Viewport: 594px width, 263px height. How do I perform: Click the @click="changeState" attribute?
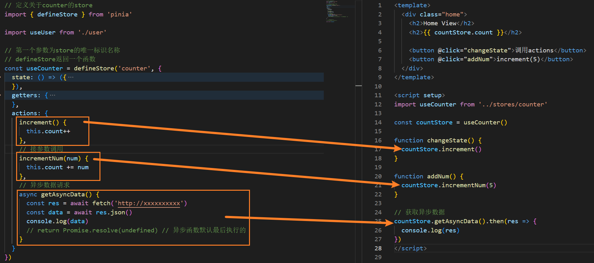point(475,51)
